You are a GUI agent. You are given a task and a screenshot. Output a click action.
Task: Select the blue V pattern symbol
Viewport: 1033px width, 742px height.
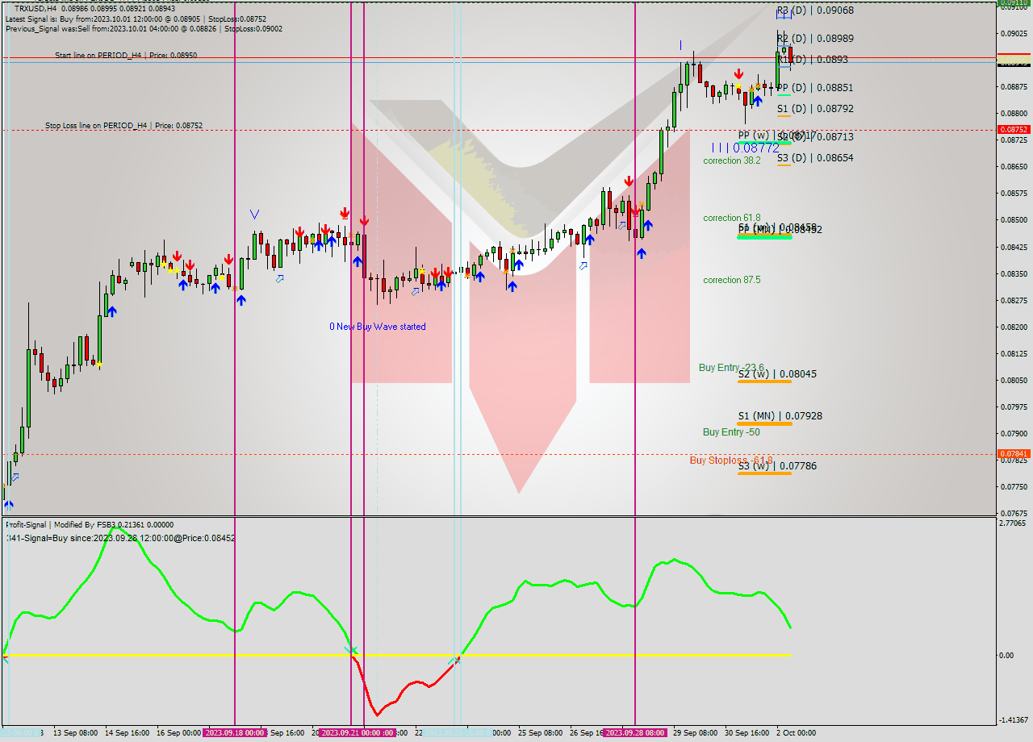(x=254, y=213)
